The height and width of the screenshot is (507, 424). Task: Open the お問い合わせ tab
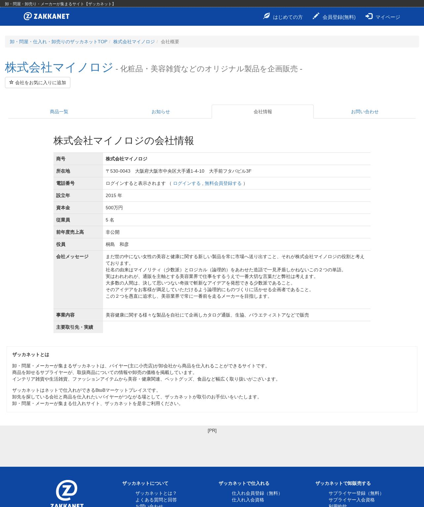[365, 112]
